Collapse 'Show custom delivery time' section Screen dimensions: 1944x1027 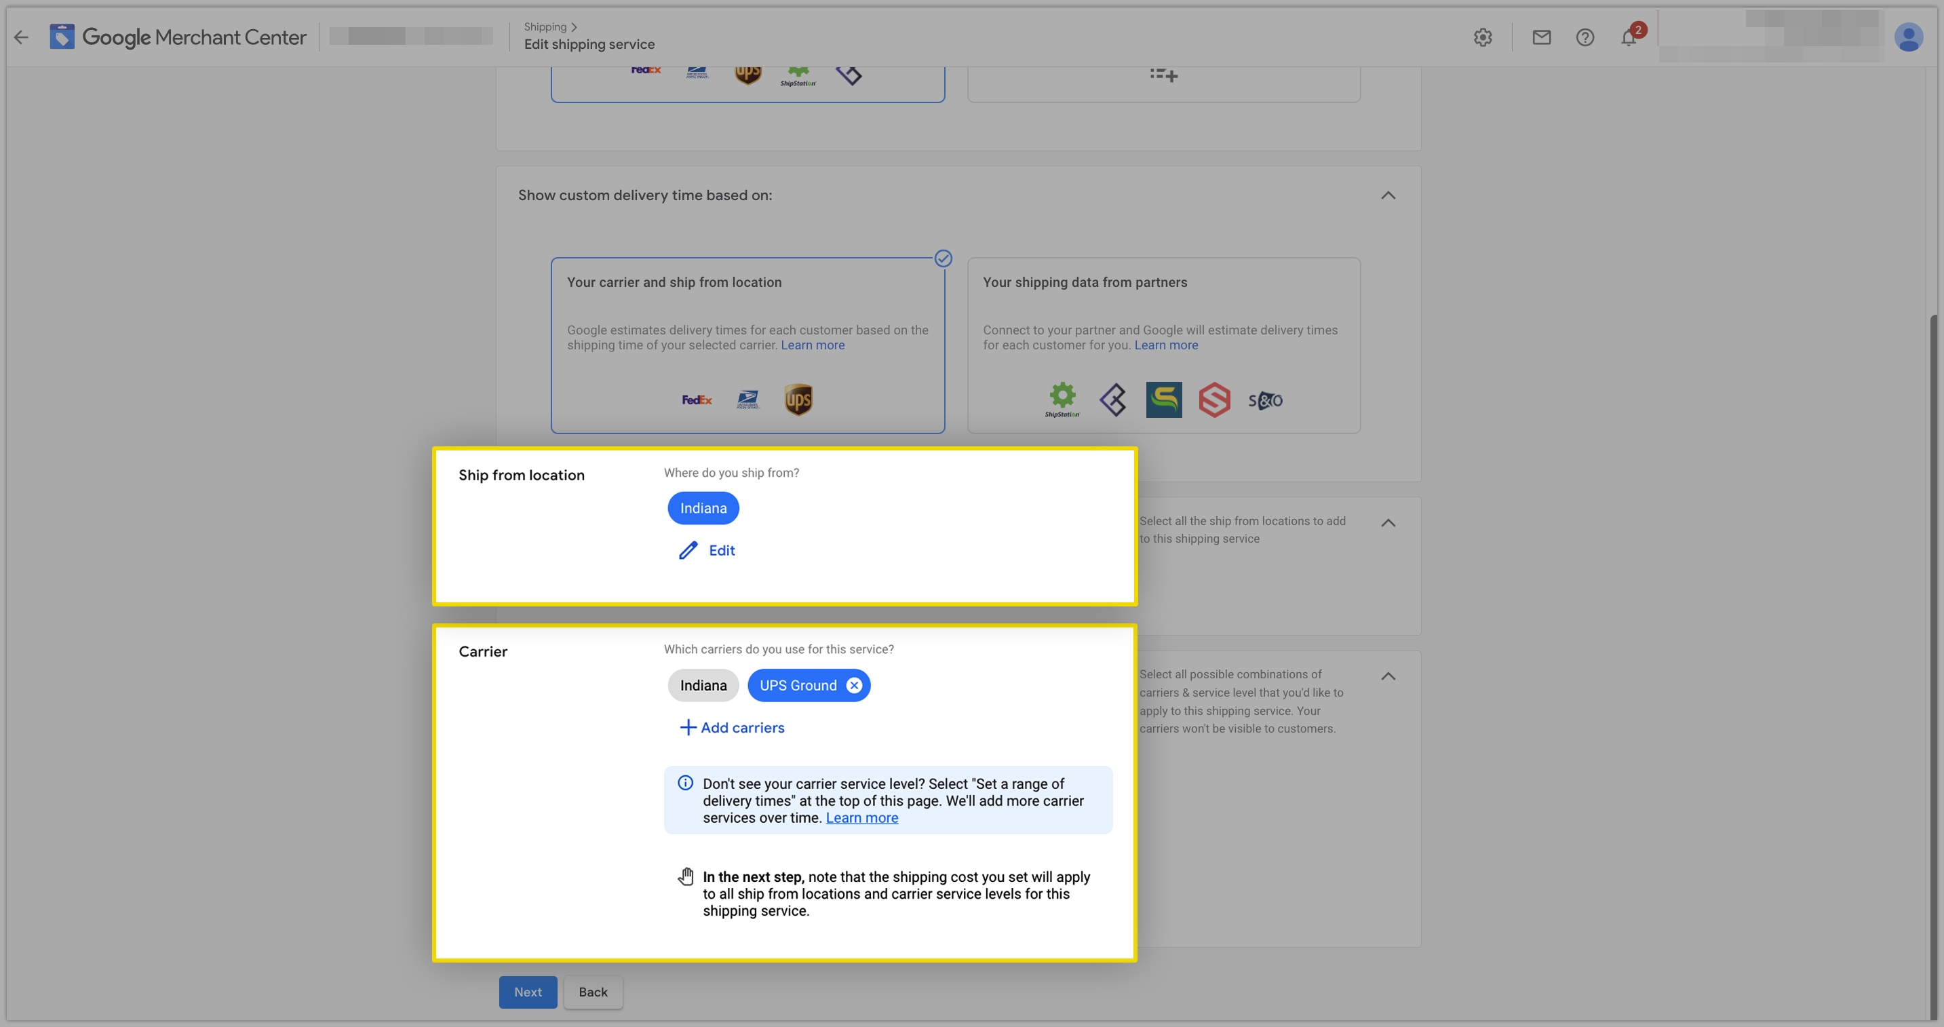(x=1388, y=195)
